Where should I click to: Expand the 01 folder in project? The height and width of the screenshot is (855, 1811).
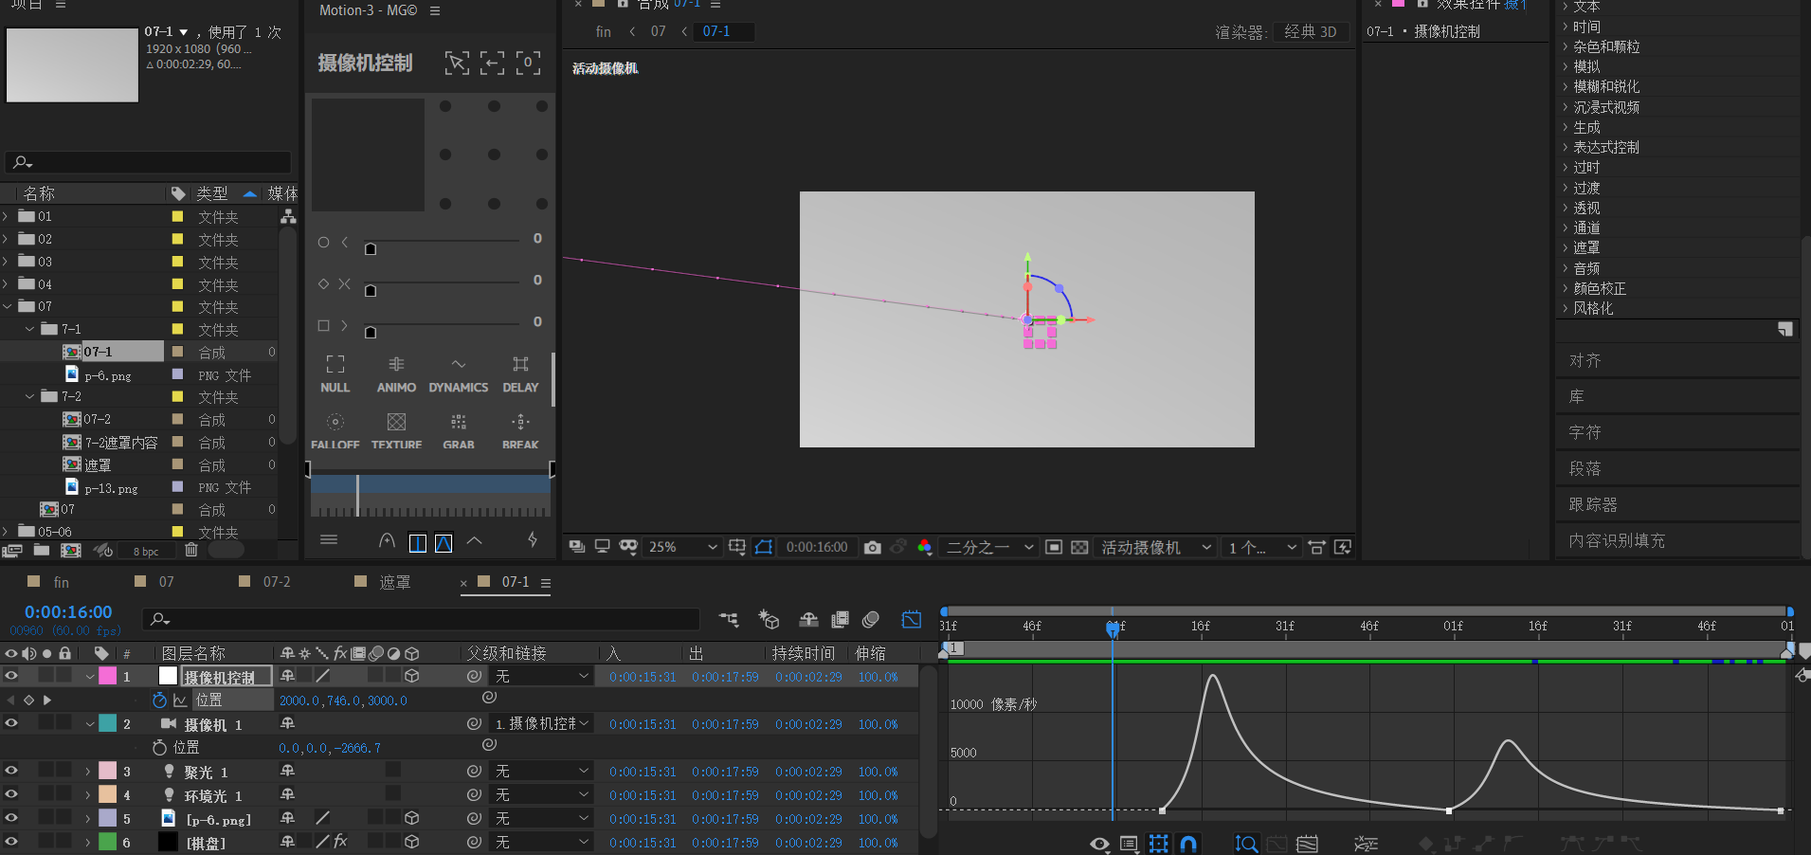click(6, 216)
